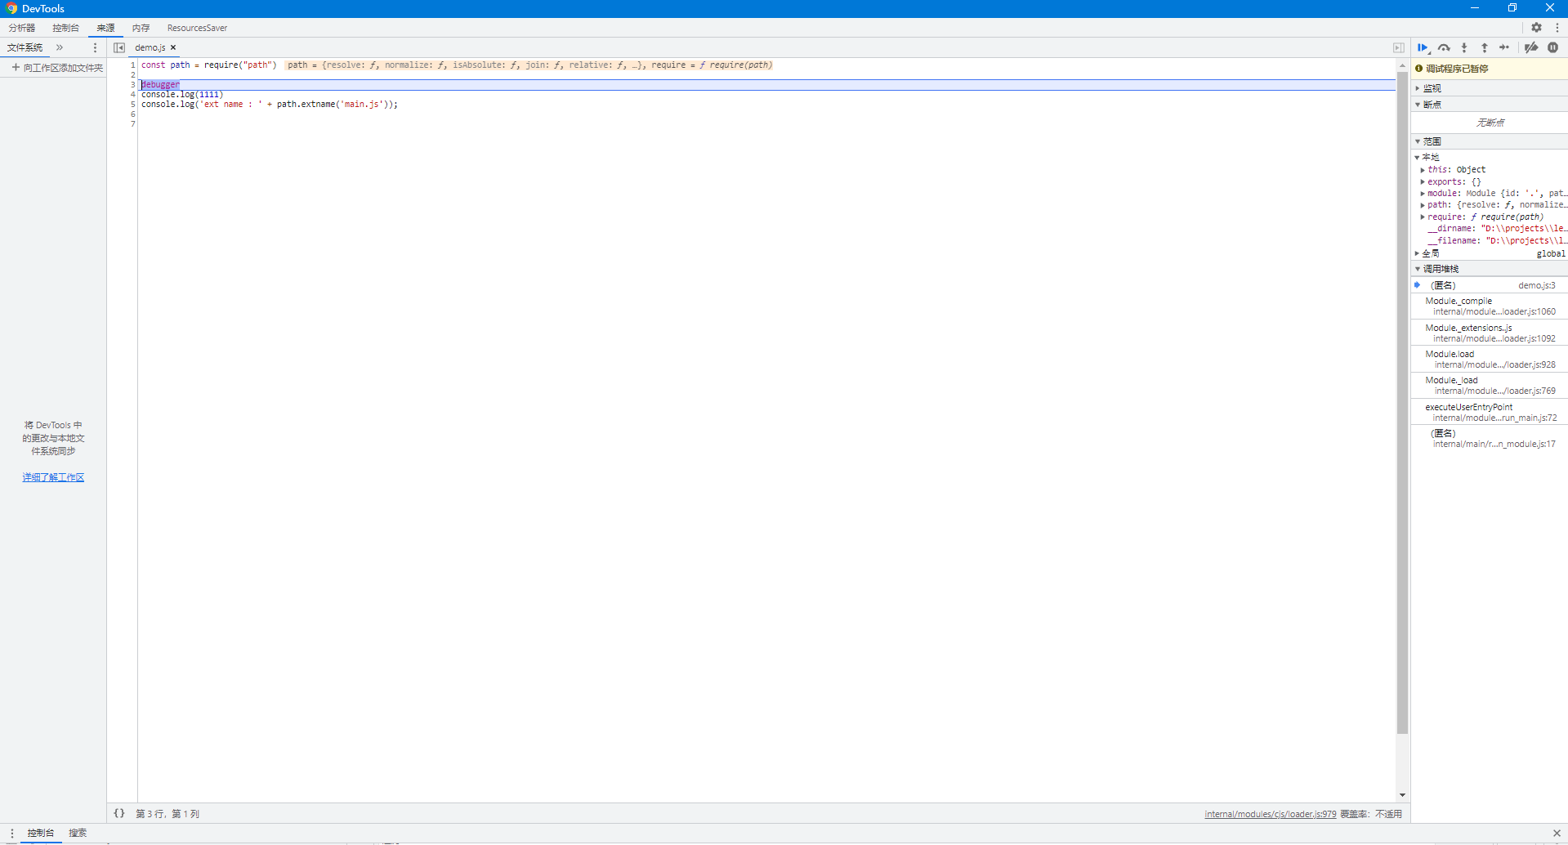Resume script execution with the play icon

pos(1423,47)
